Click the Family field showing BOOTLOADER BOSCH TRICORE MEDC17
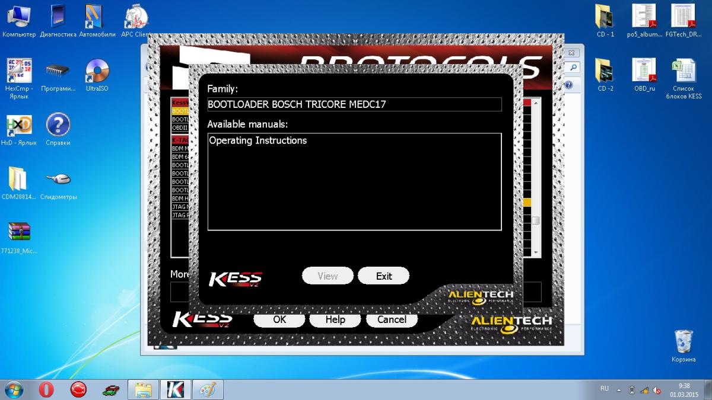This screenshot has width=712, height=400. [x=354, y=104]
